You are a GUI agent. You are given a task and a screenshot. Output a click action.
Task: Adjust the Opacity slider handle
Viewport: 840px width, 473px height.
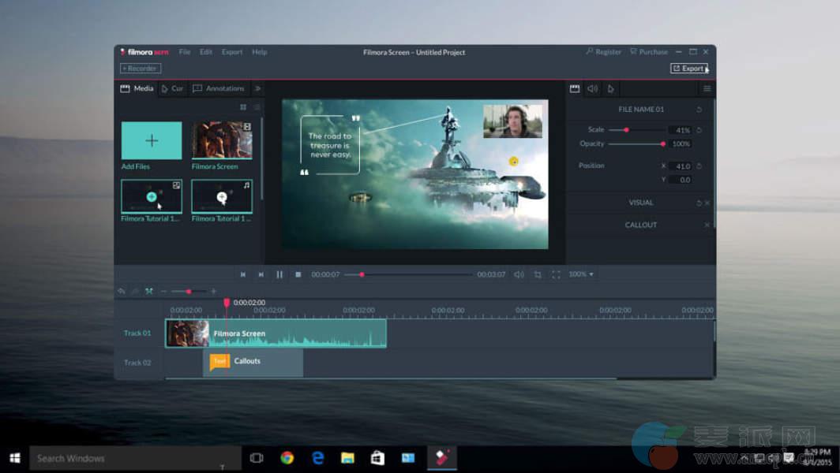coord(662,144)
